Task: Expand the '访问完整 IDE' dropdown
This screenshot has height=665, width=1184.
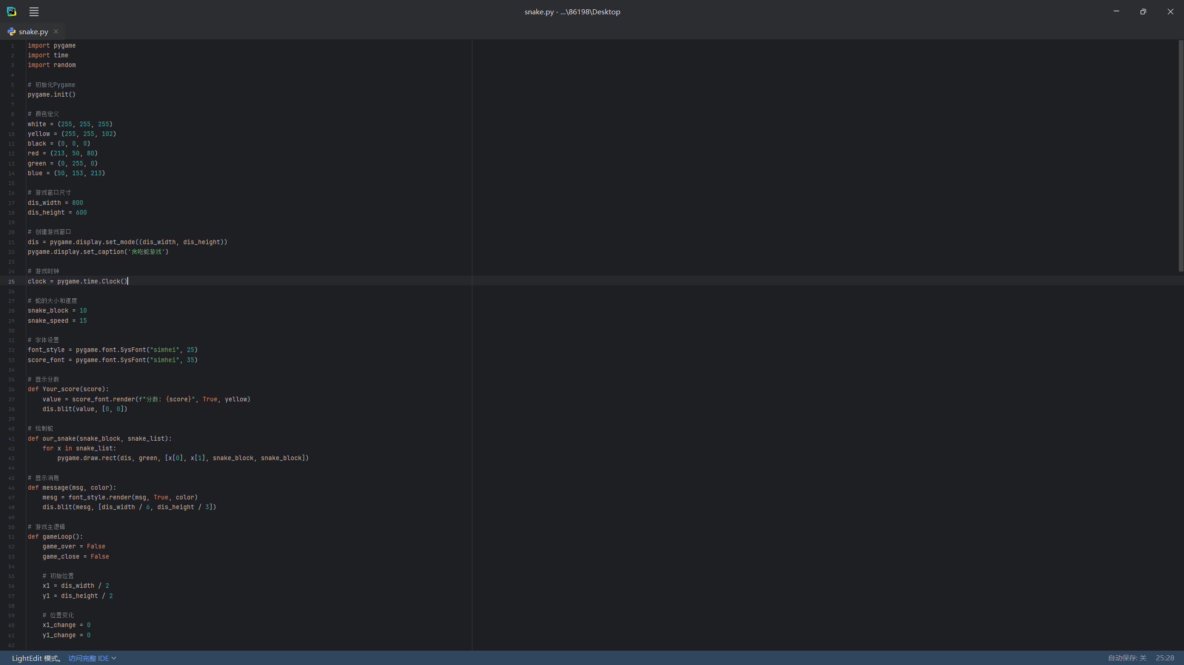Action: click(89, 658)
